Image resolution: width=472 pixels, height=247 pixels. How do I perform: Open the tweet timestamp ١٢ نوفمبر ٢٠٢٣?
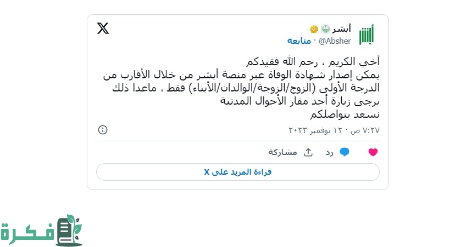pos(334,130)
